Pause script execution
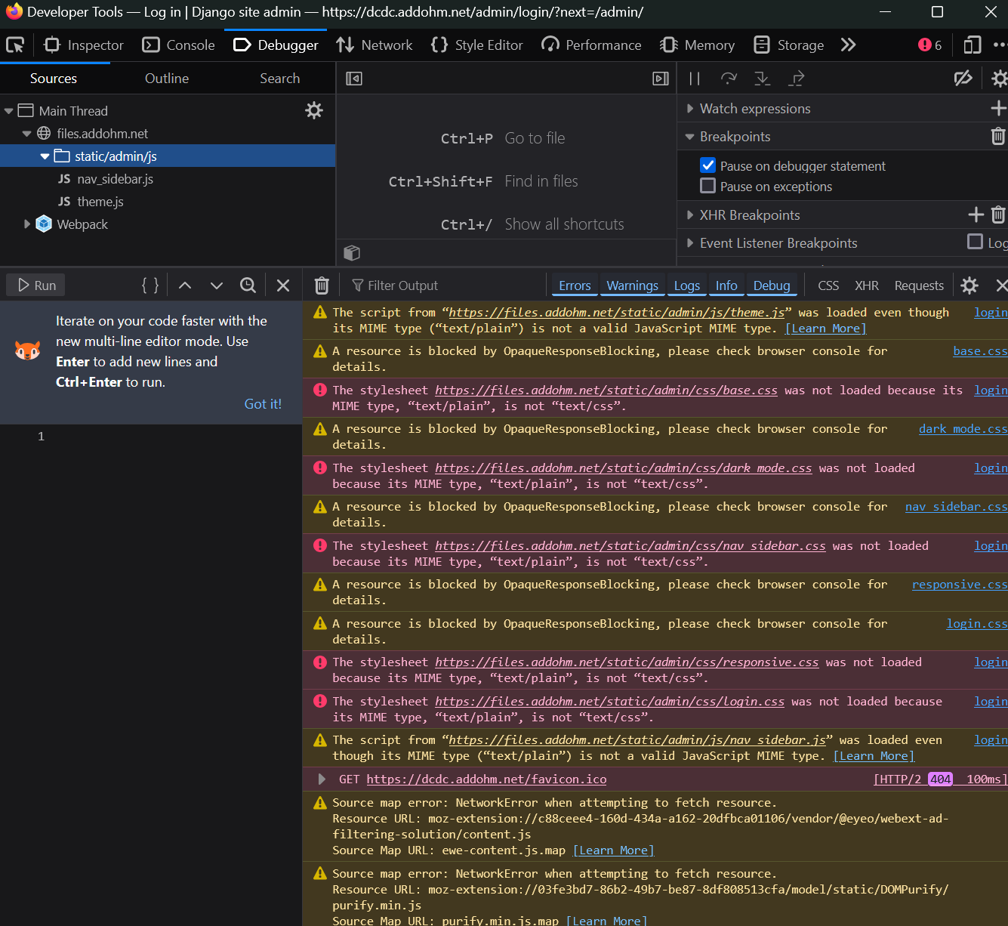 (695, 79)
